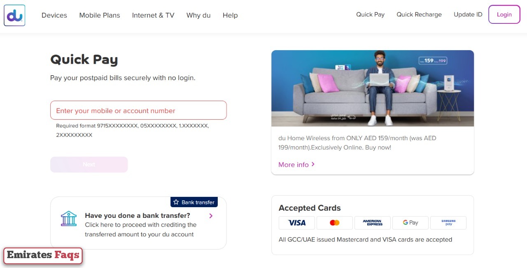Select the American Express icon
Image resolution: width=527 pixels, height=268 pixels.
[372, 222]
